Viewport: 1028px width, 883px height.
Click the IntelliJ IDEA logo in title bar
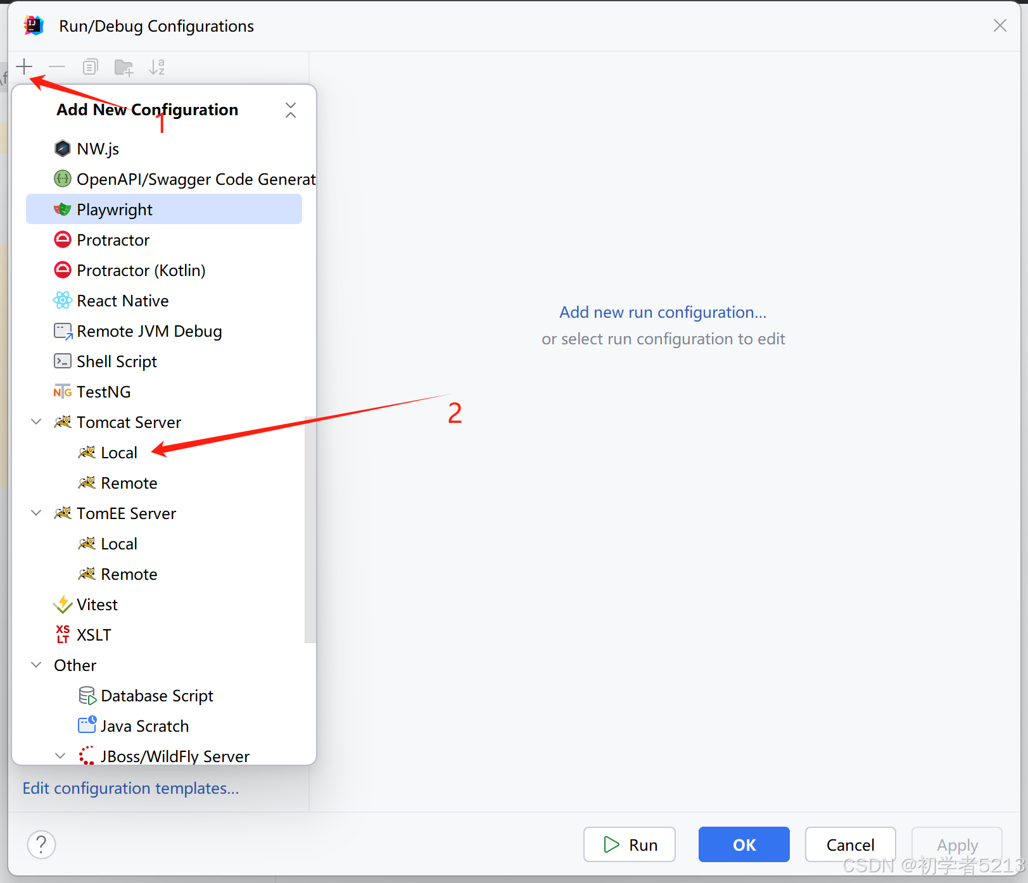(x=34, y=26)
